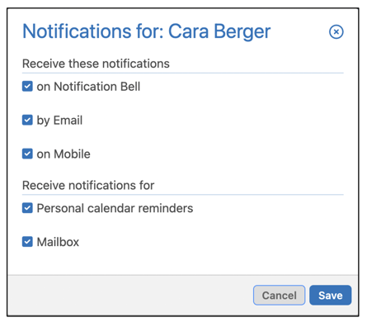Click the name "Cara Berger" in the title

point(219,31)
